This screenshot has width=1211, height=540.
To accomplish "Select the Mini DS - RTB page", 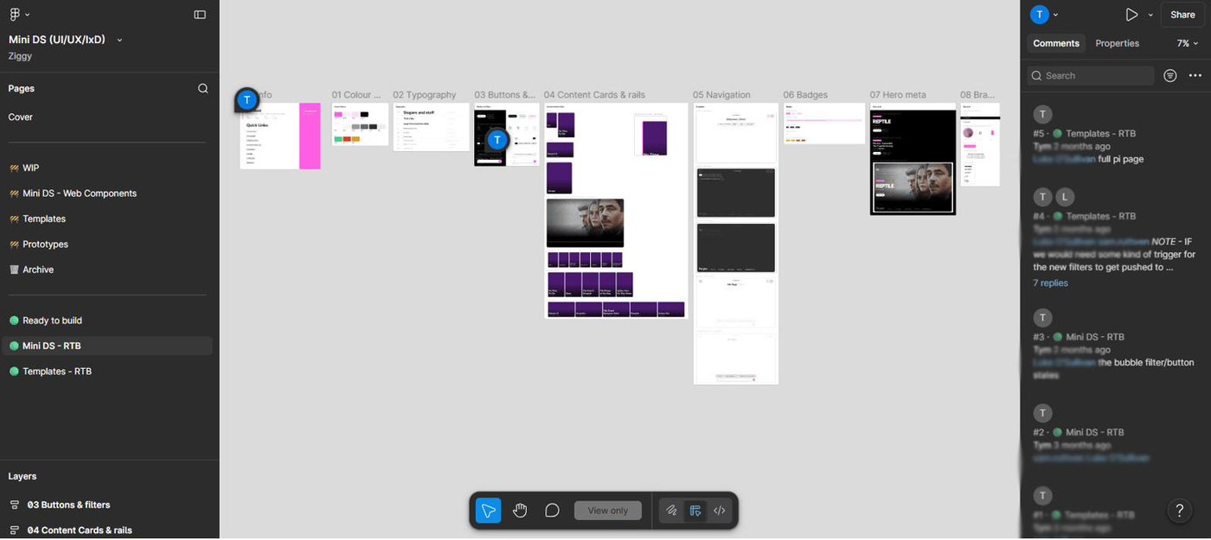I will pyautogui.click(x=106, y=346).
